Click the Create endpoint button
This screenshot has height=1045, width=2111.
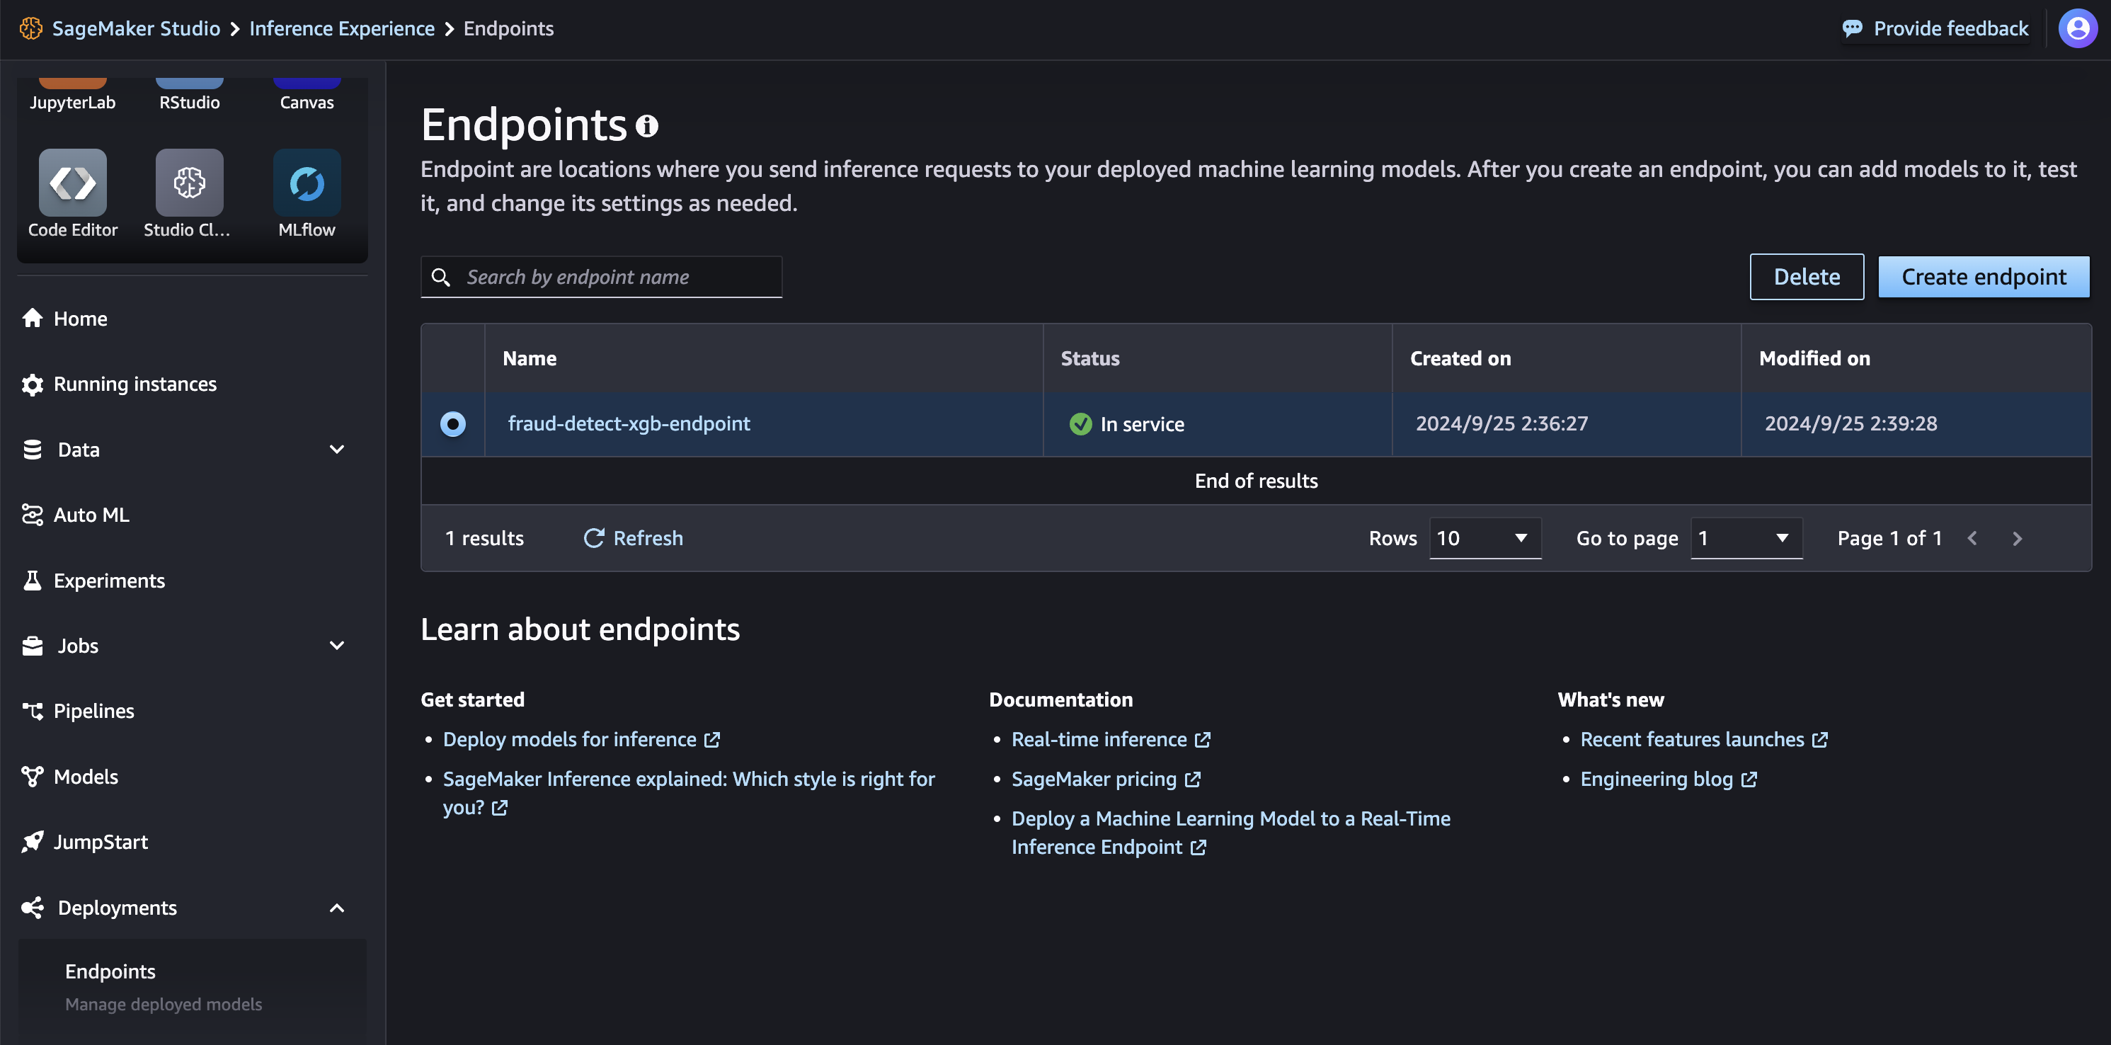(x=1983, y=277)
